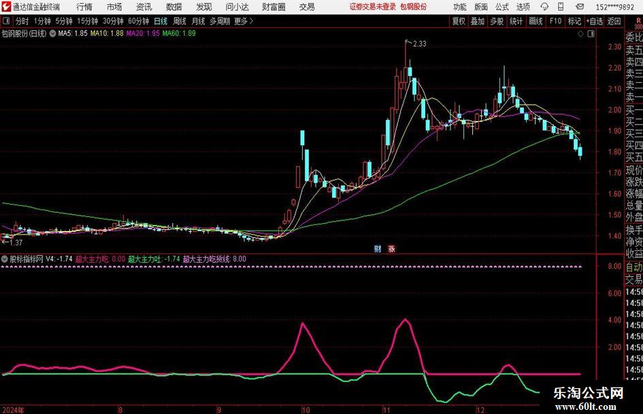The image size is (643, 414).
Task: Click month 10 on the date axis
Action: 306,410
